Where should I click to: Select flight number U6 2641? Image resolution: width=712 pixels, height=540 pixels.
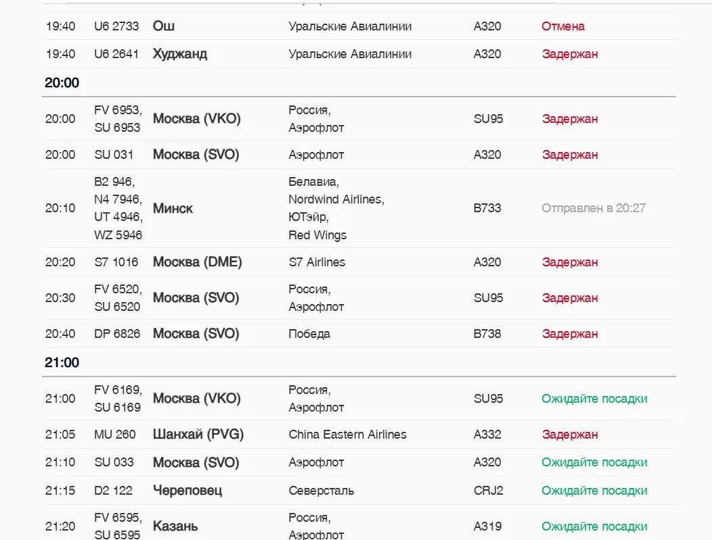tap(116, 54)
